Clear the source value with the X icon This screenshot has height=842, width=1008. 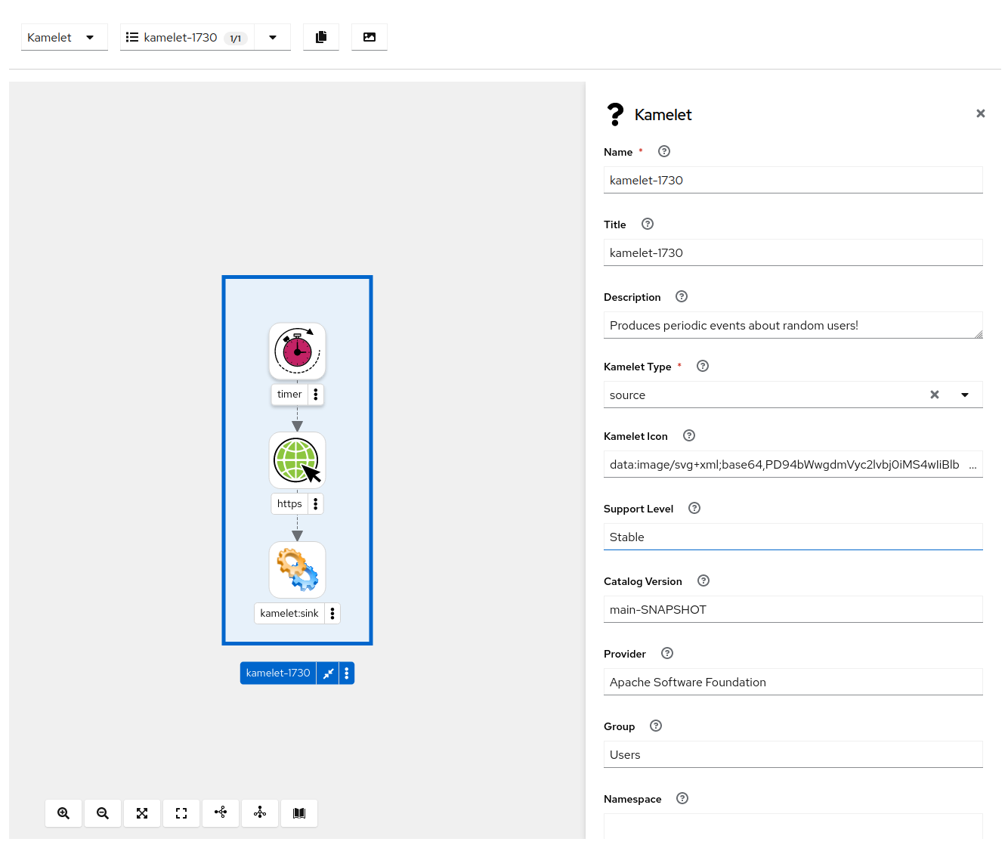(935, 395)
